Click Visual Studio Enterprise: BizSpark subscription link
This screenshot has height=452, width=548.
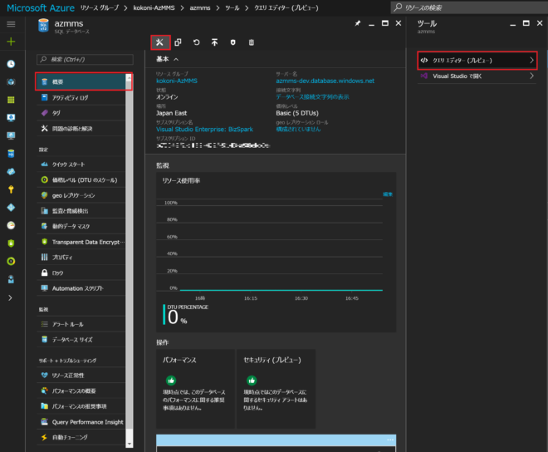(x=203, y=129)
